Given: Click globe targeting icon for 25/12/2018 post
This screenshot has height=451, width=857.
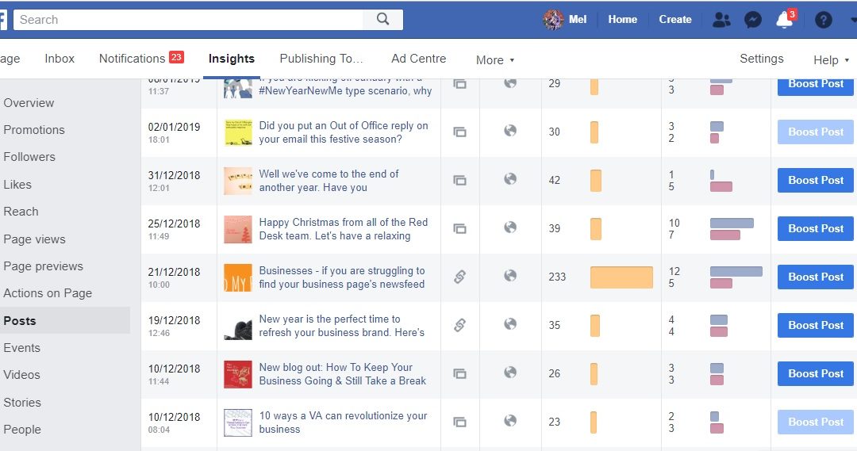Looking at the screenshot, I should point(510,227).
